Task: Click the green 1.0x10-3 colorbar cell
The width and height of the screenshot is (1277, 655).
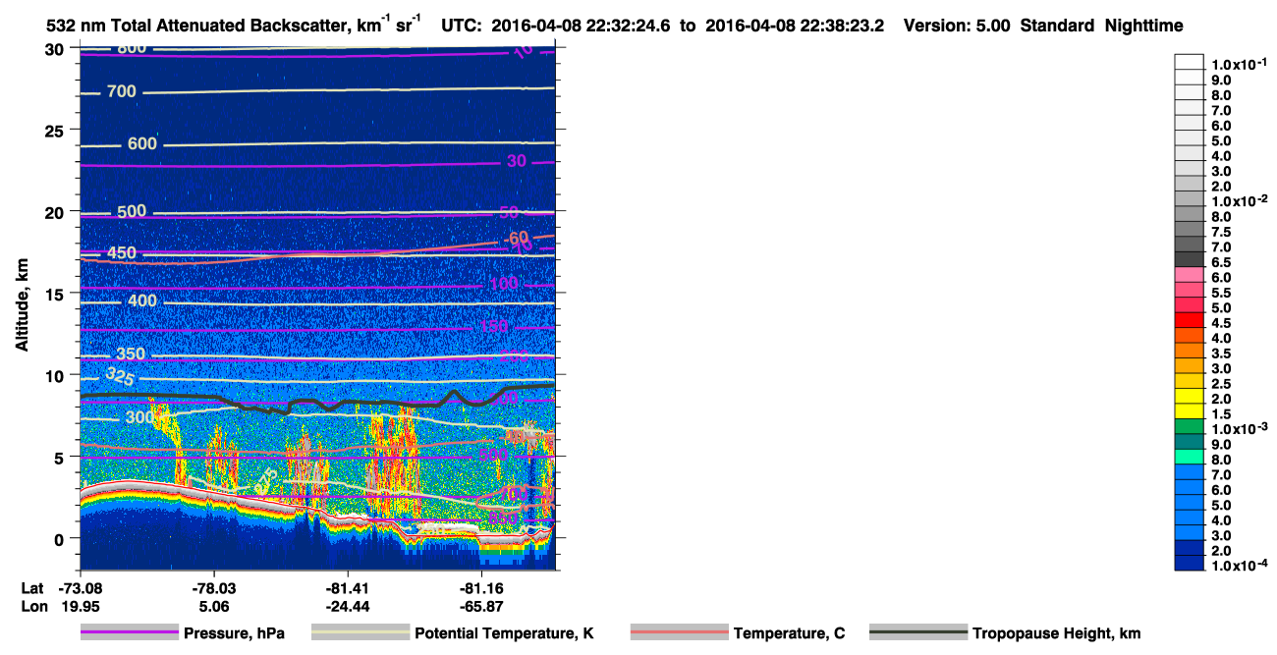Action: click(x=1189, y=426)
